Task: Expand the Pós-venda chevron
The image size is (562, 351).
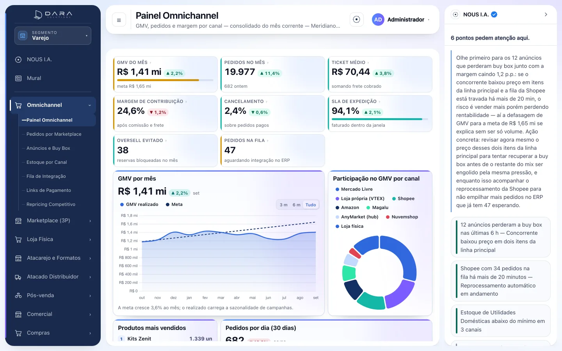Action: (x=90, y=296)
